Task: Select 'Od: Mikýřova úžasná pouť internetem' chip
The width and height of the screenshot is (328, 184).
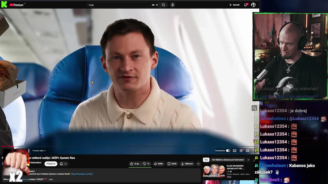Action: click(x=228, y=160)
